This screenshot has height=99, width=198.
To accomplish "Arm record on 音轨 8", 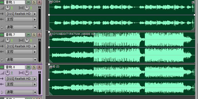I will pyautogui.click(x=39, y=67).
